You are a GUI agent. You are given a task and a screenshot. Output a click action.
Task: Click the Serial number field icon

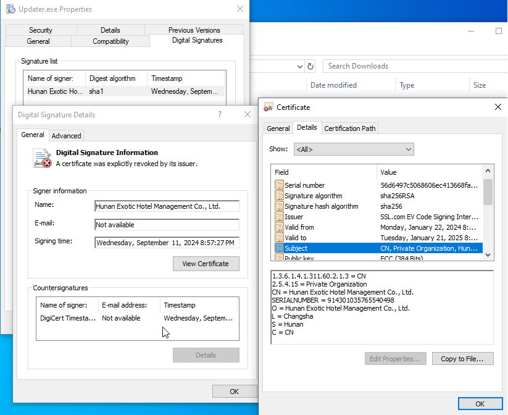279,185
